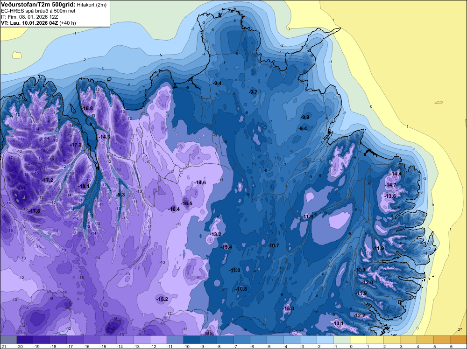Select the light lilac legend swatch labeled -12
The width and height of the screenshot is (467, 349).
tap(158, 340)
